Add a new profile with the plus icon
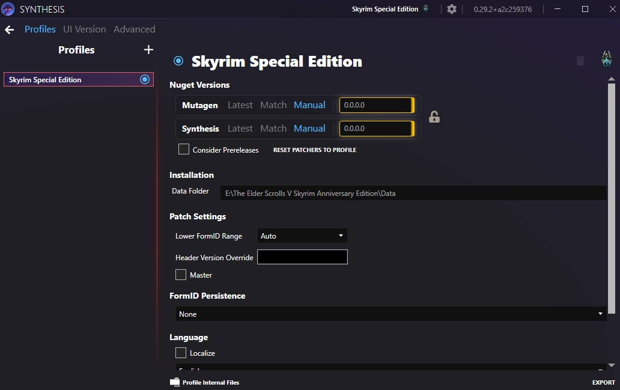Image resolution: width=620 pixels, height=390 pixels. (148, 50)
